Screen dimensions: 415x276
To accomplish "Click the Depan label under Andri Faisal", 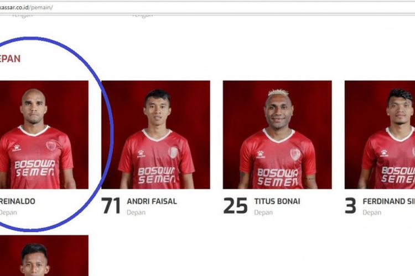I will pyautogui.click(x=136, y=213).
